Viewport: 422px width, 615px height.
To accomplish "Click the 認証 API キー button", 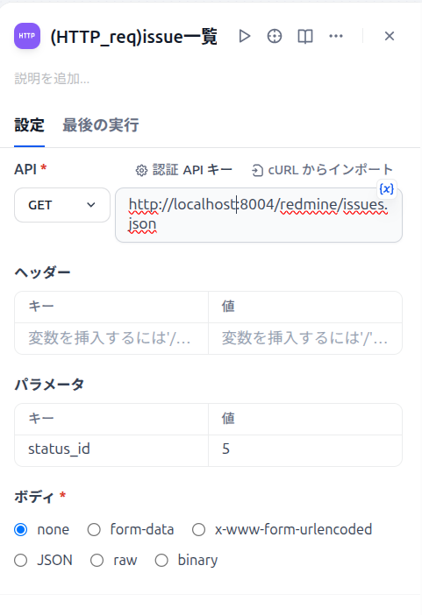I will click(184, 170).
